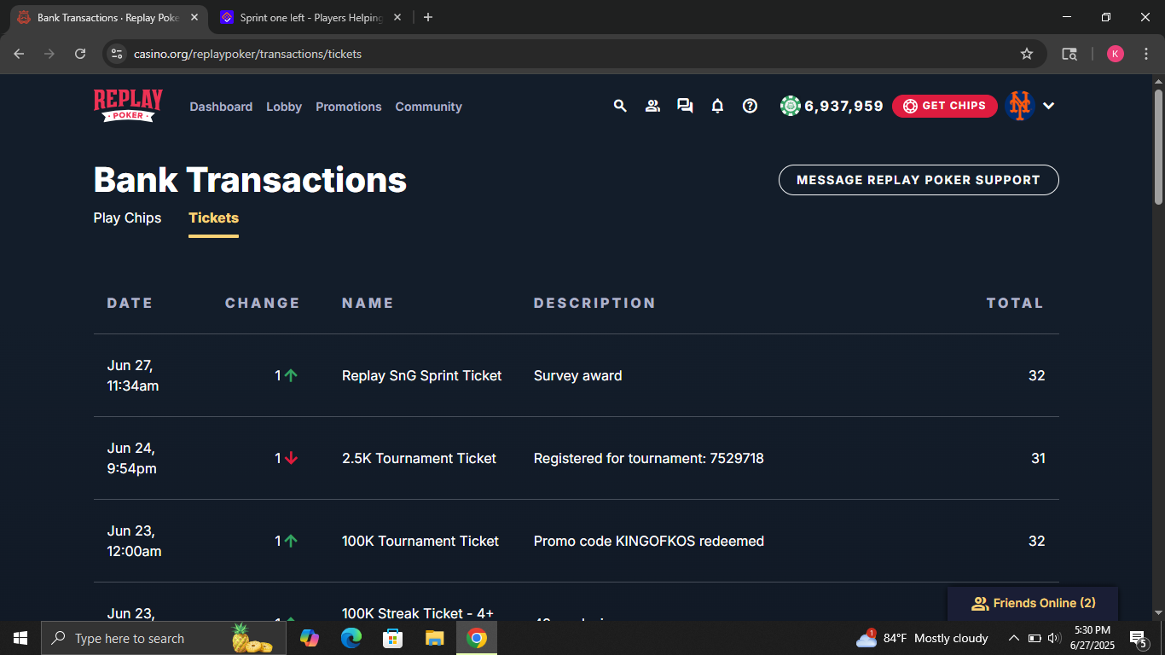Open the search magnifier icon in site header
This screenshot has width=1165, height=655.
620,106
